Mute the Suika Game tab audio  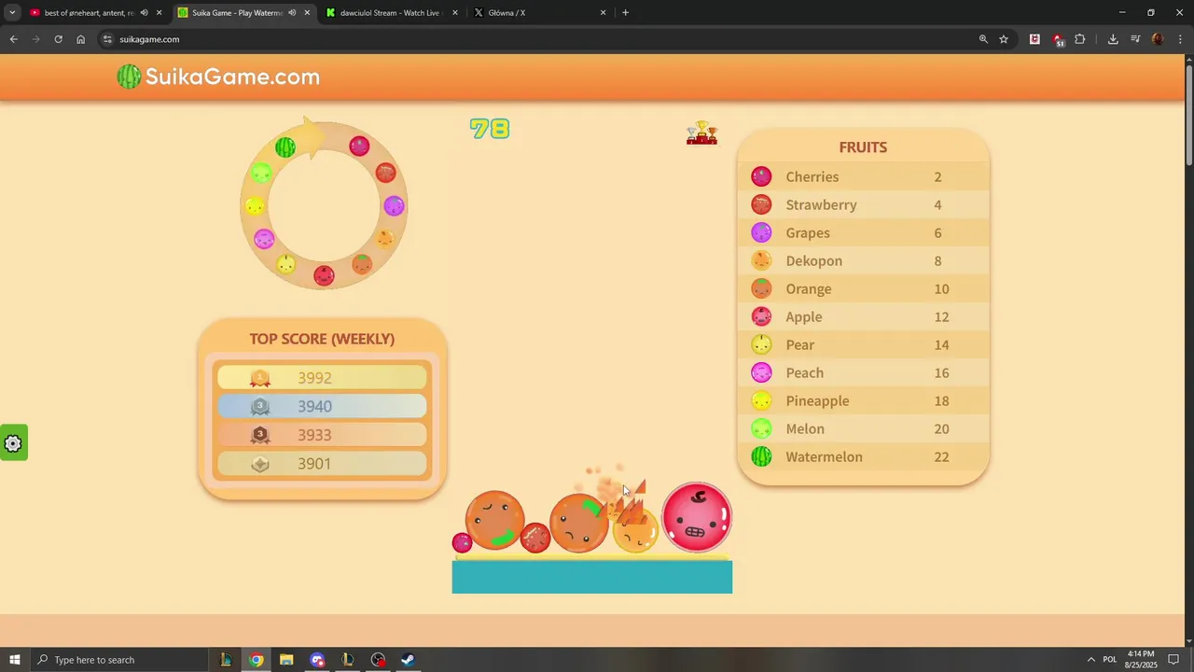pos(291,13)
